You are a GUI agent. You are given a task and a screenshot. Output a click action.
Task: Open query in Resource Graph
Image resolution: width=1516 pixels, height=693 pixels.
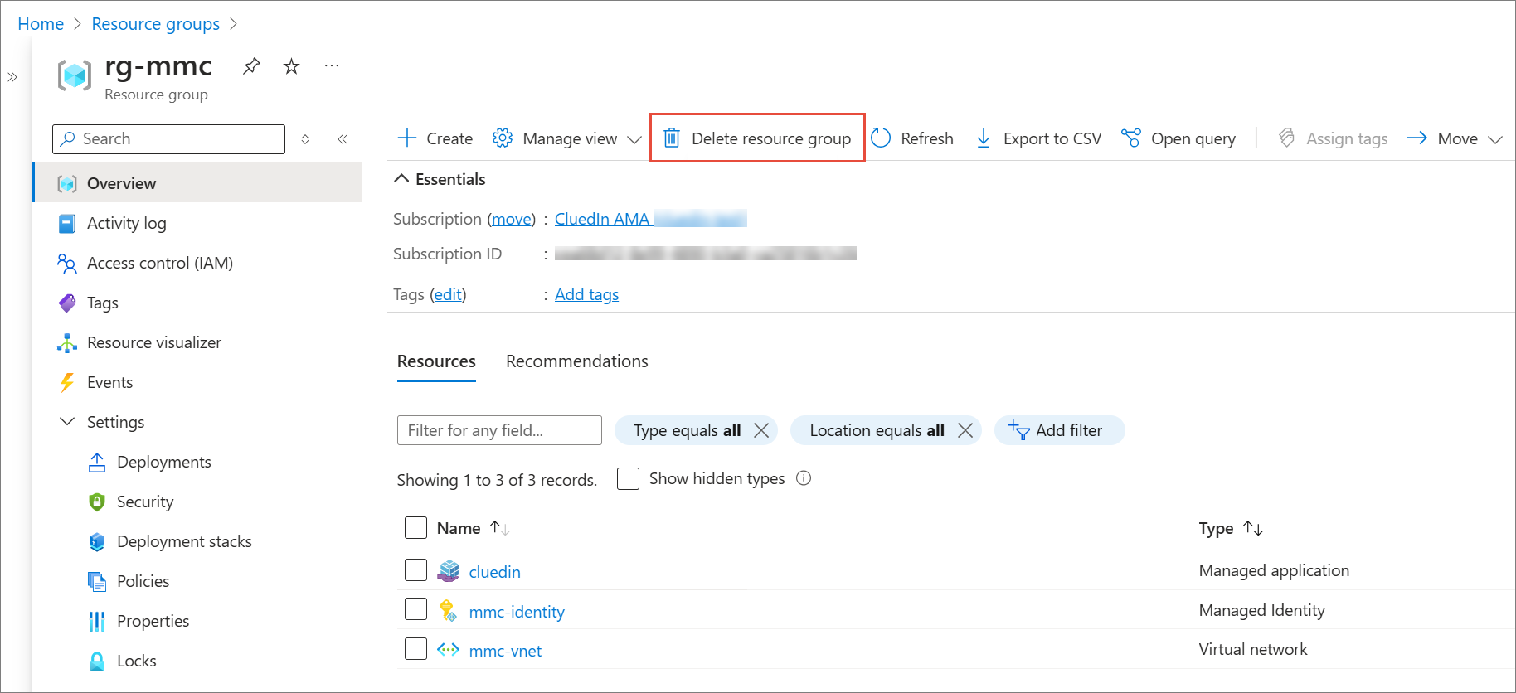point(1178,138)
